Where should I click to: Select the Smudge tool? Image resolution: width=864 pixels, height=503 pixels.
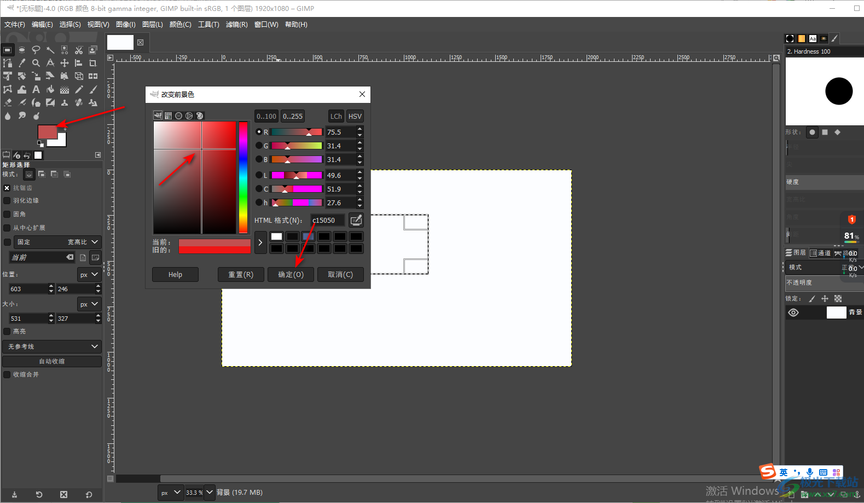pyautogui.click(x=22, y=115)
